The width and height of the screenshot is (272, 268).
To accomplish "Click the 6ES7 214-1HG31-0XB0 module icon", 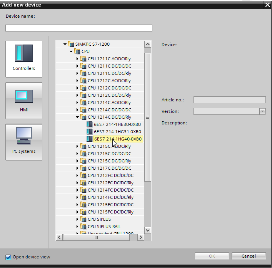I will [x=90, y=132].
